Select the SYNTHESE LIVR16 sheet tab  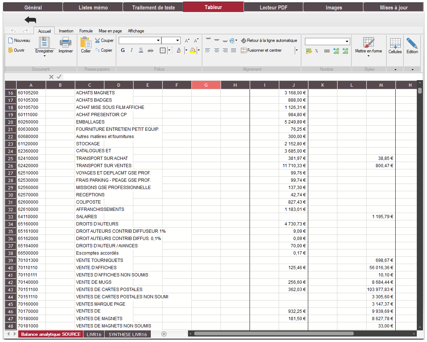click(128, 334)
